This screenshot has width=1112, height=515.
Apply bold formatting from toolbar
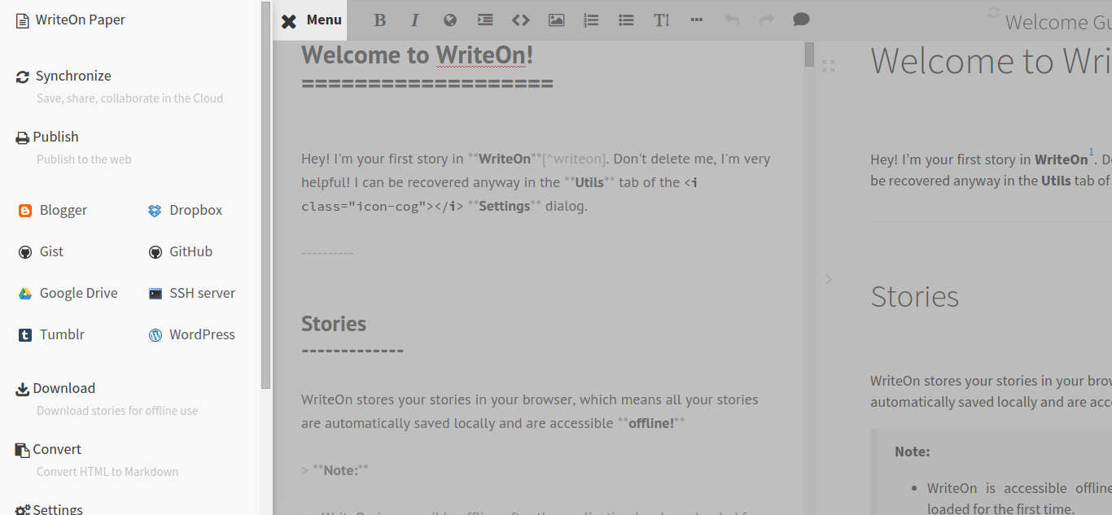[379, 20]
